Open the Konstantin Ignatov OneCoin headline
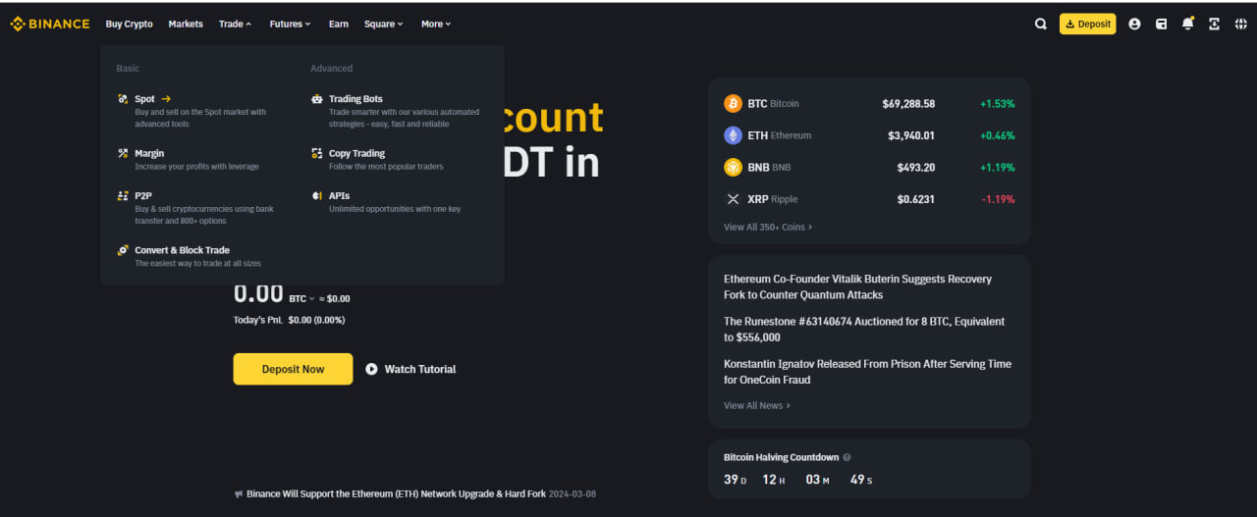 pyautogui.click(x=867, y=371)
